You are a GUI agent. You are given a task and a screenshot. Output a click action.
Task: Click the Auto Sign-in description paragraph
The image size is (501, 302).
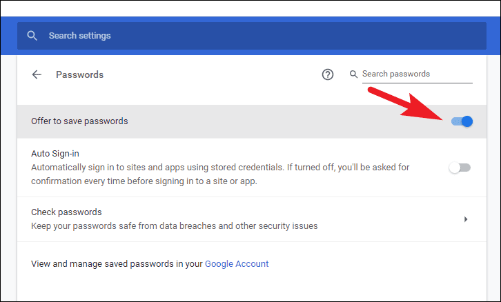[221, 174]
